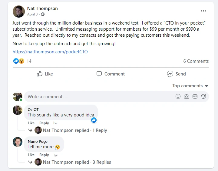This screenshot has height=171, width=218.
Task: View the like reaction on Oz OT's comment
Action: (94, 120)
